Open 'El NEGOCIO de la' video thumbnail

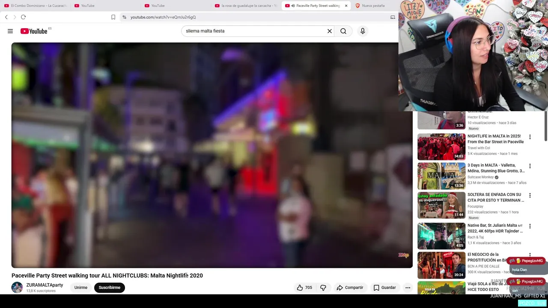click(x=441, y=265)
